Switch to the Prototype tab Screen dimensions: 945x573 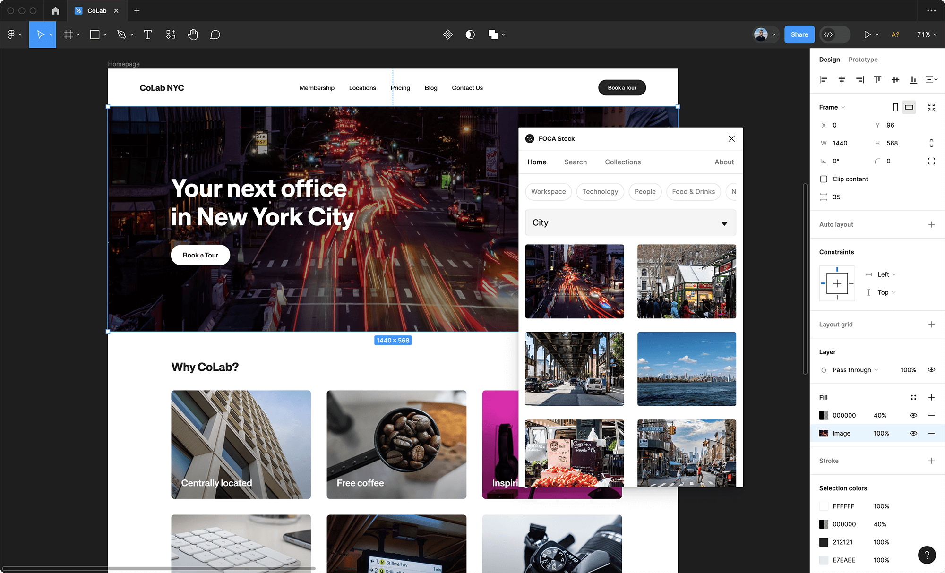pos(863,60)
